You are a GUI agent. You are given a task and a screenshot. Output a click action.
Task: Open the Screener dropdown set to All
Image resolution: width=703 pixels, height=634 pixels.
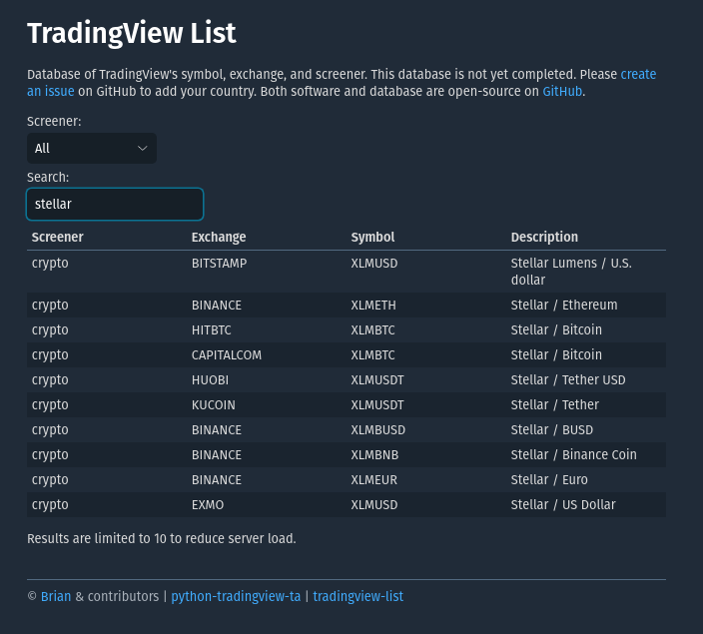pyautogui.click(x=92, y=149)
